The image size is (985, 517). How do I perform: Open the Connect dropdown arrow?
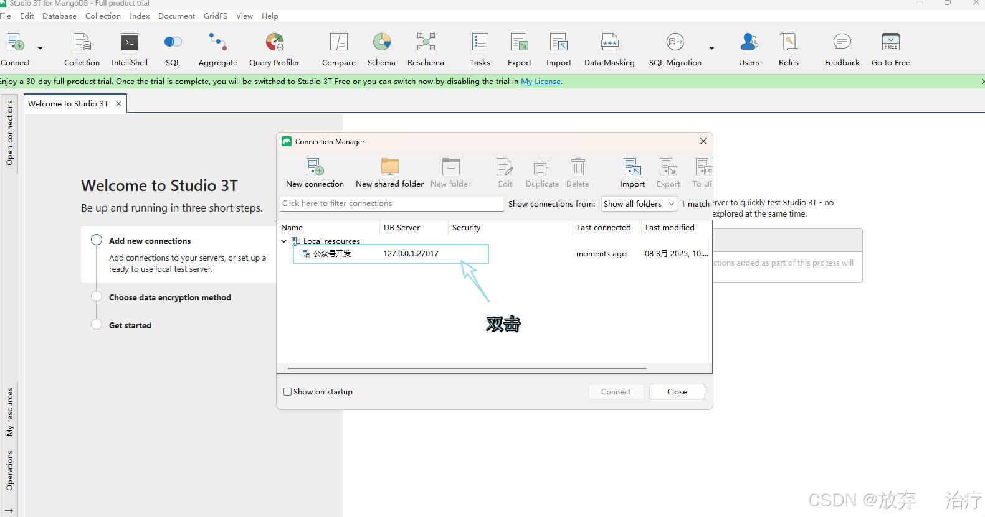click(x=40, y=49)
